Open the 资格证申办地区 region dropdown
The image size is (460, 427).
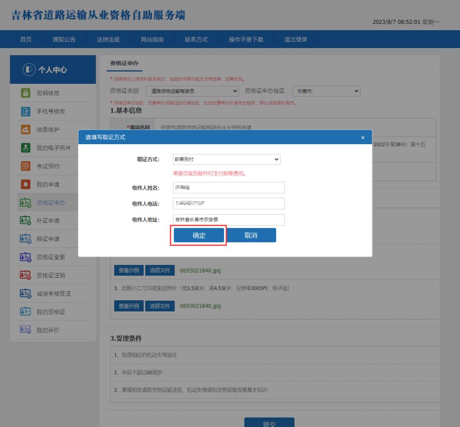[326, 91]
